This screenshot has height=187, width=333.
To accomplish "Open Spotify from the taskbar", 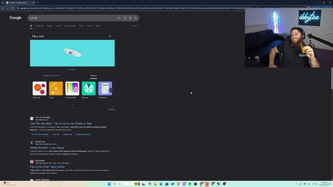I will click(190, 184).
